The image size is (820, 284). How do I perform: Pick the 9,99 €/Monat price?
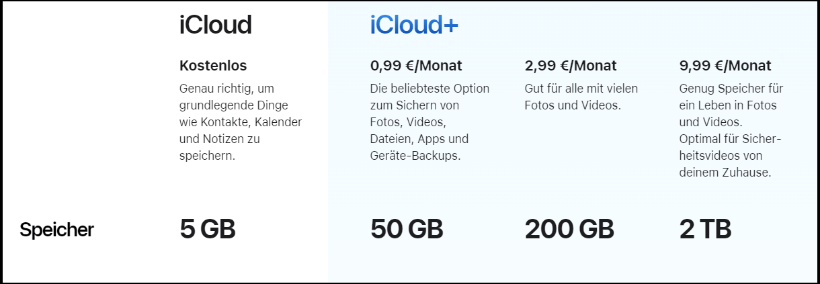click(x=725, y=66)
